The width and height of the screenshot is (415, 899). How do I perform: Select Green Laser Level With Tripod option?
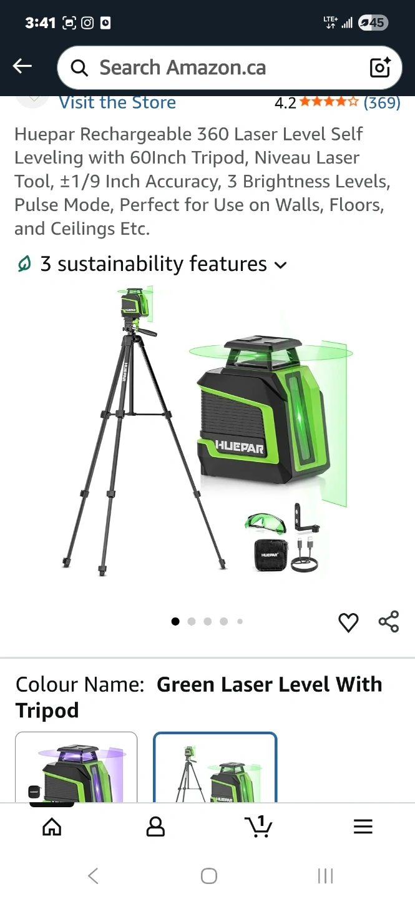[x=215, y=767]
